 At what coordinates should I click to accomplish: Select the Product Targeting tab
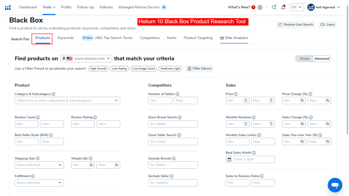(x=198, y=38)
